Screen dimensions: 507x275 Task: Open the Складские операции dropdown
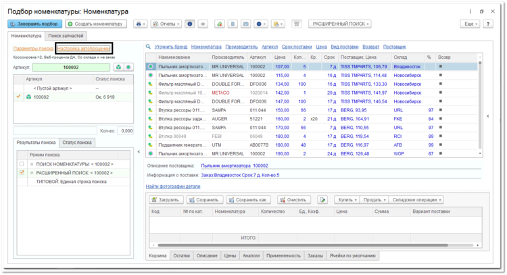416,200
